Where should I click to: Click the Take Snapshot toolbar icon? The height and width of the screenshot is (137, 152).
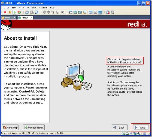[x=27, y=12]
